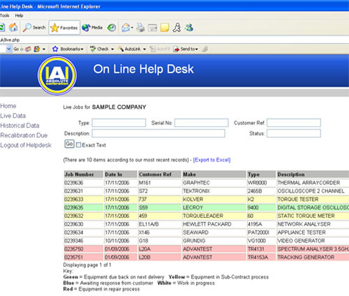Launch the Messenger buddies icon

pos(189,27)
